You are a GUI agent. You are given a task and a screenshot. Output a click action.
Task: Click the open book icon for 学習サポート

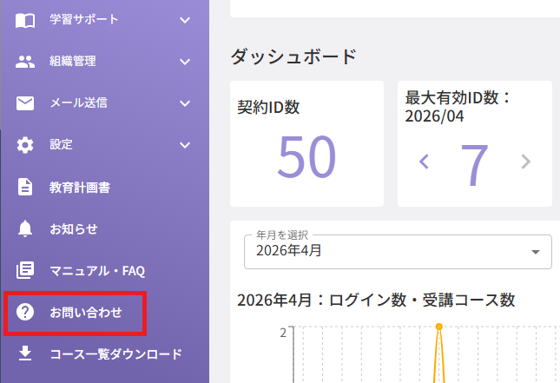25,20
